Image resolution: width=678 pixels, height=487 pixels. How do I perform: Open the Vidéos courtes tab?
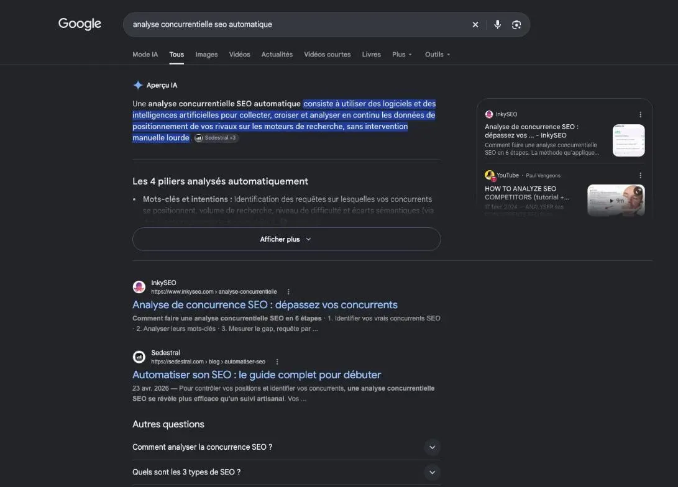[328, 55]
